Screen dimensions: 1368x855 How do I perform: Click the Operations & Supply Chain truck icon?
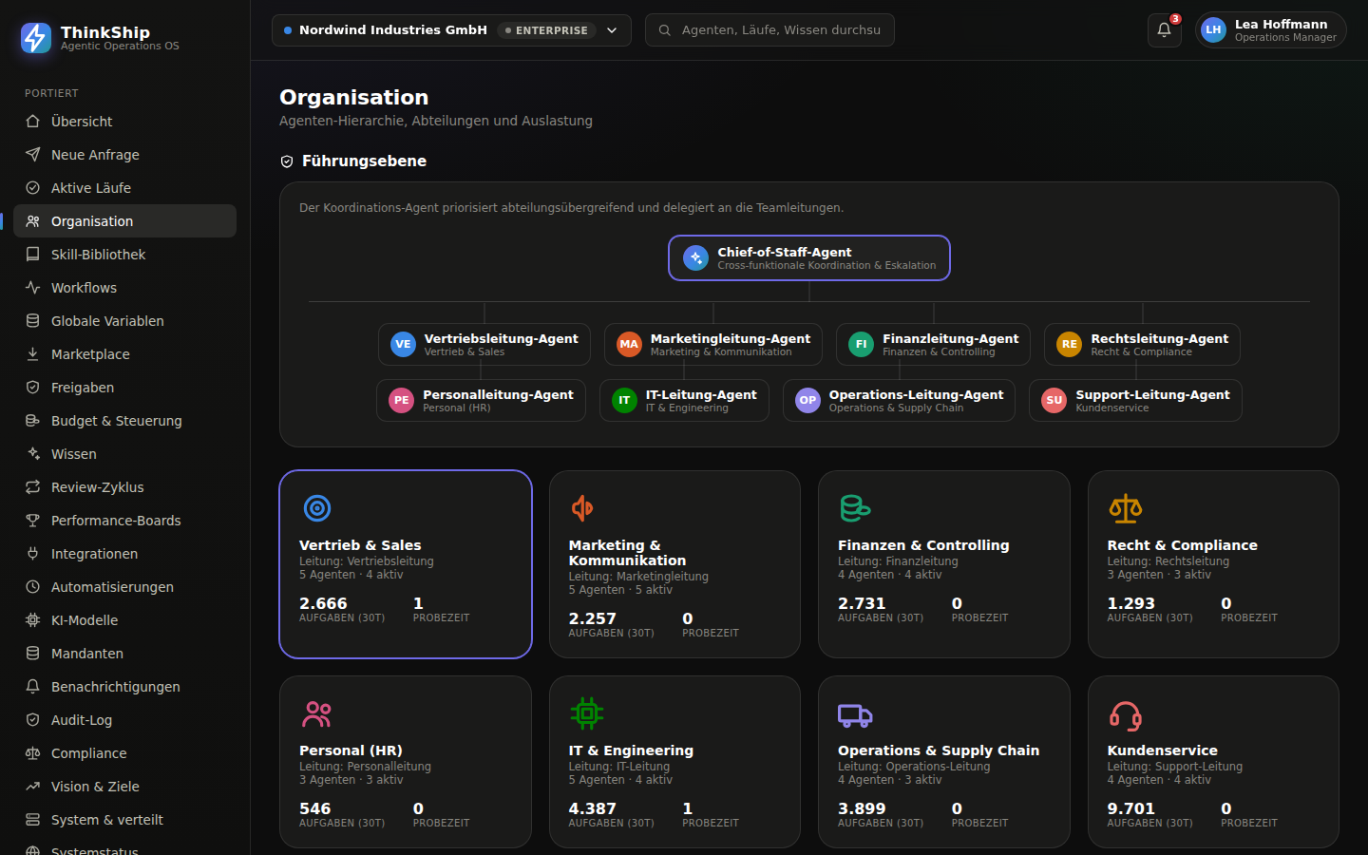pos(855,714)
